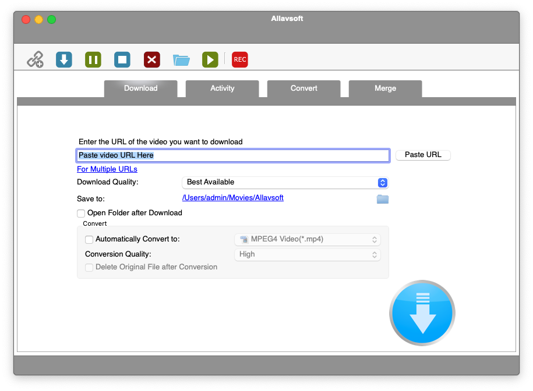Start recording with the REC icon
The image size is (533, 391).
[240, 60]
